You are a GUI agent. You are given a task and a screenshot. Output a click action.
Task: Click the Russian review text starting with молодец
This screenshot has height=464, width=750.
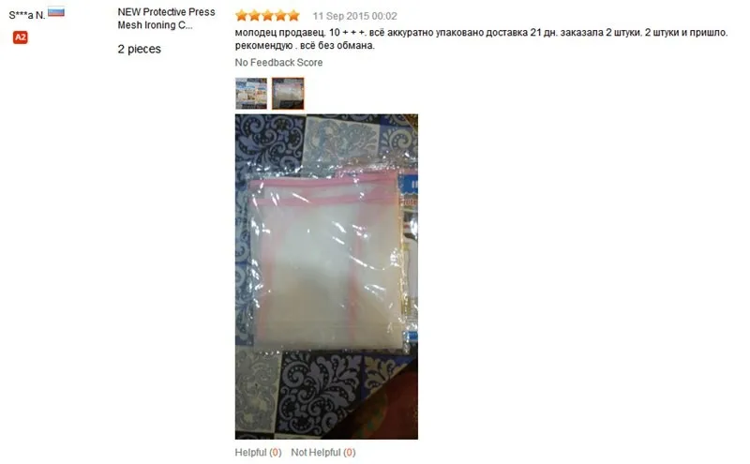tap(481, 33)
